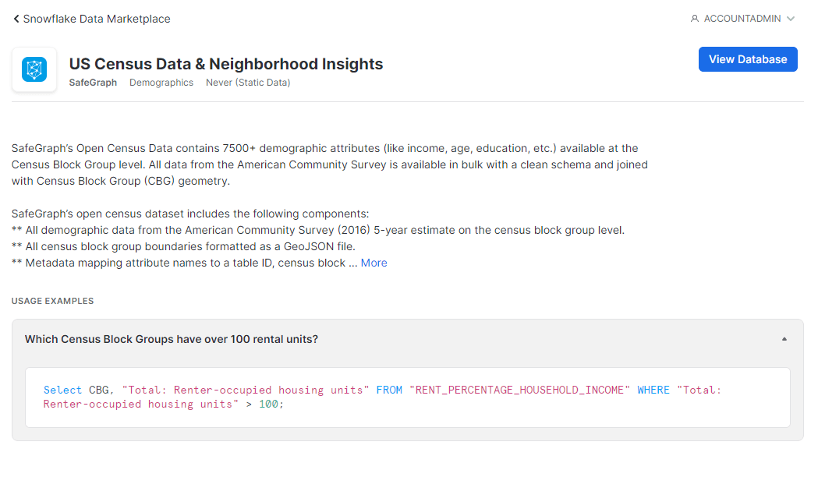Screen dimensions: 818x477
Task: Click the Never (Static Data) label
Action: pyautogui.click(x=248, y=83)
